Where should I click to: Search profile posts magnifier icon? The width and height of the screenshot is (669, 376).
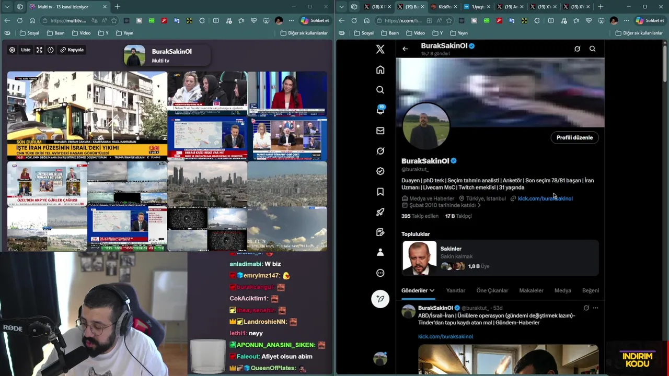click(x=592, y=49)
